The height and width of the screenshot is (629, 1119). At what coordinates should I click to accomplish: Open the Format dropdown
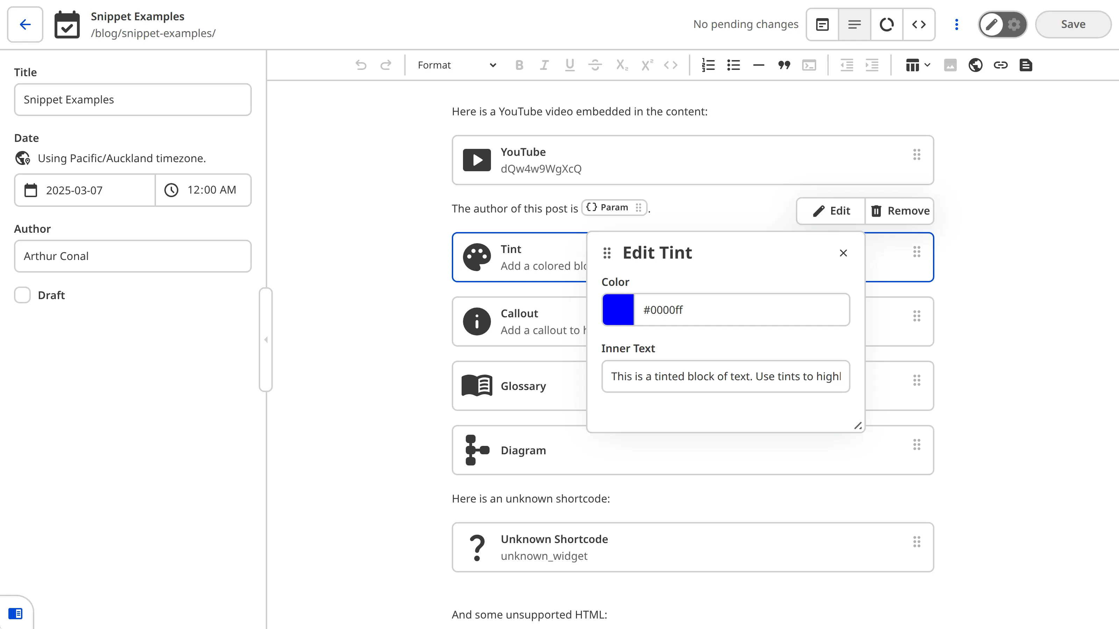(x=454, y=65)
